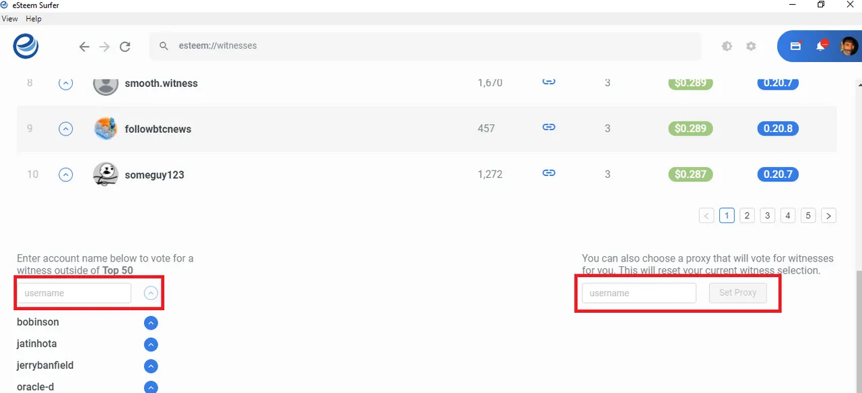Open link icon in someguy123 row
The image size is (862, 393).
pyautogui.click(x=549, y=173)
